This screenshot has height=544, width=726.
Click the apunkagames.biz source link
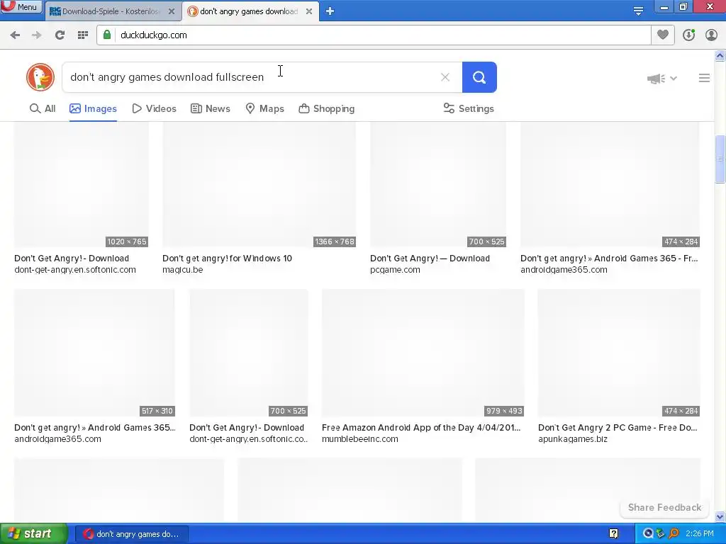(x=573, y=439)
